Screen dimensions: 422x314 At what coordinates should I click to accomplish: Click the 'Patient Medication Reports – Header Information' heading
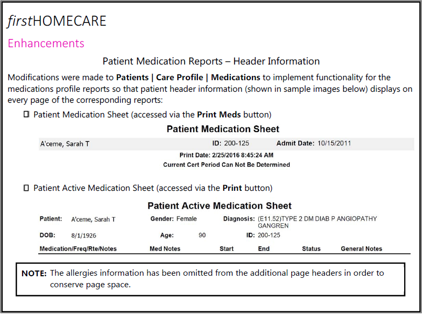point(211,61)
